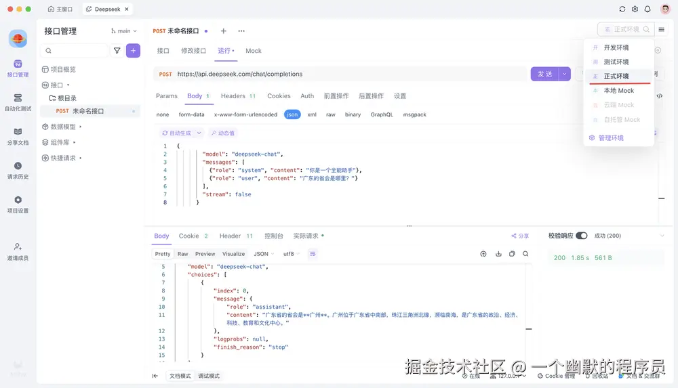Switch to the Headers tab

[238, 96]
